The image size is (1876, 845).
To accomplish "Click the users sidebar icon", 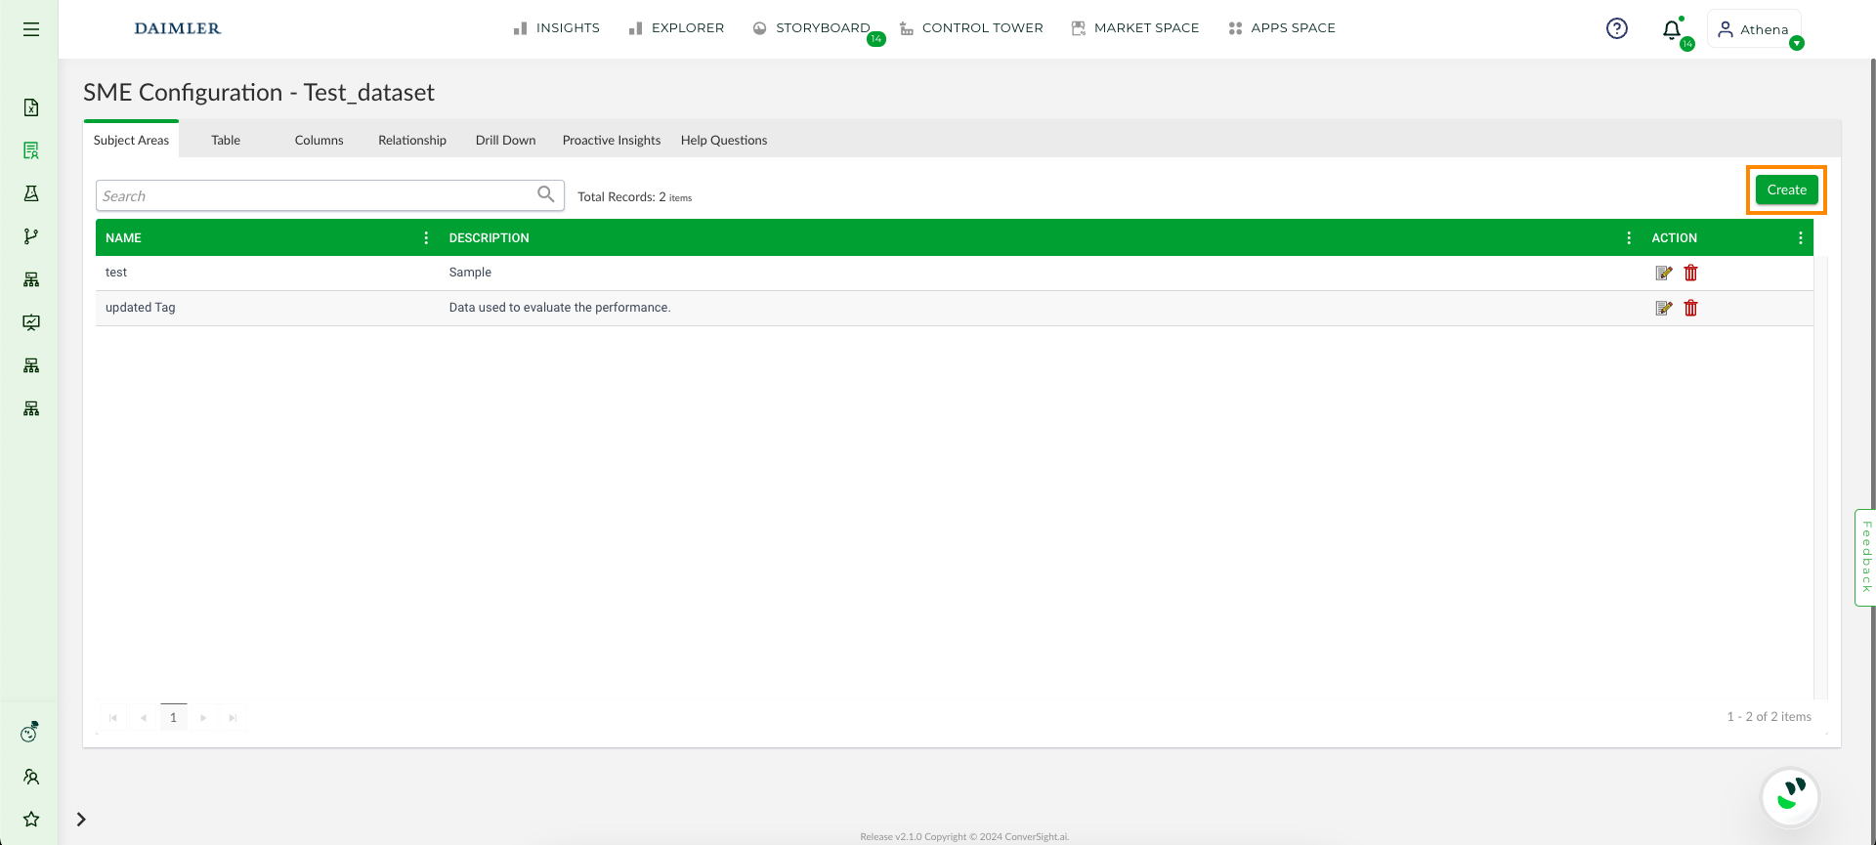I will click(31, 777).
